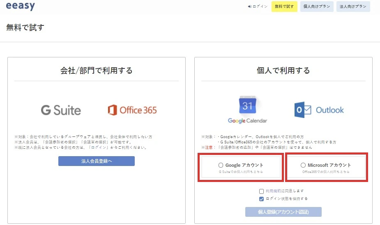This screenshot has height=225, width=380.
Task: Click the 会社/部門で利用する heading
Action: coord(97,70)
